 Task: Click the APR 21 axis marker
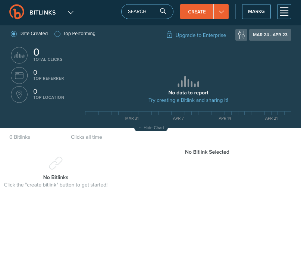coord(271,118)
